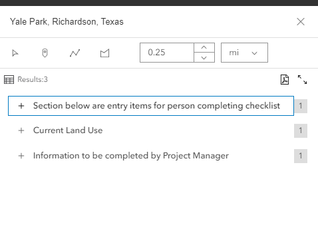Click count badge for checklist section row

click(x=301, y=106)
